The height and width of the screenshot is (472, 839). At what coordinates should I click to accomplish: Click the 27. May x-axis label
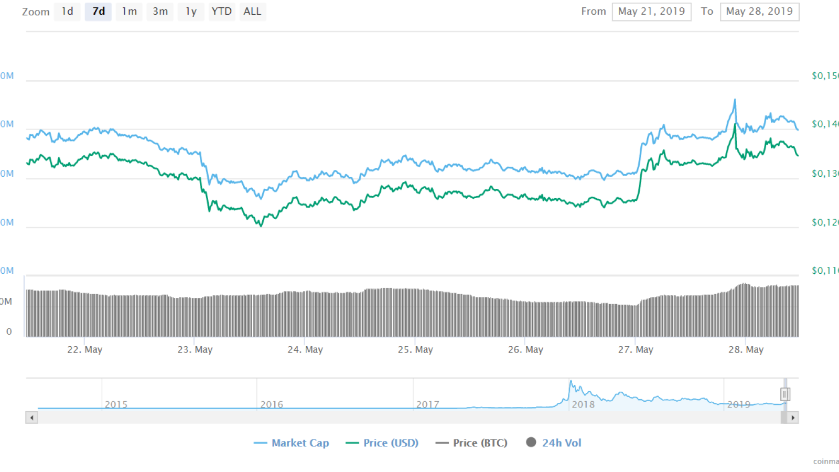636,350
